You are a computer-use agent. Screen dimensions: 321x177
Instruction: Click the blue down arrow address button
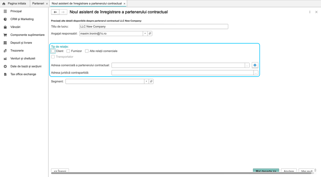(255, 65)
